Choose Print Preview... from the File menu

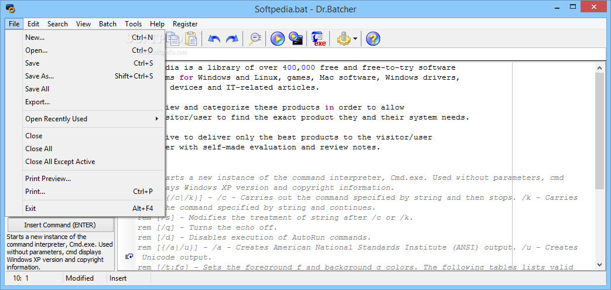(86, 179)
